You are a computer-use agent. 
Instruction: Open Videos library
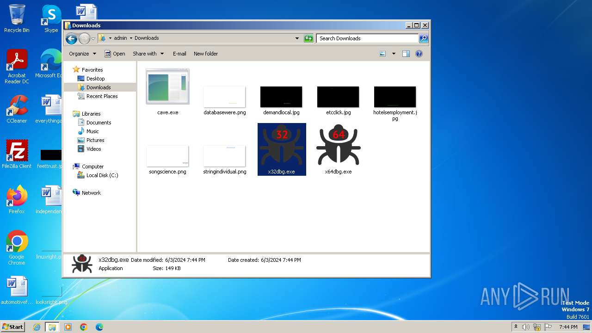93,149
